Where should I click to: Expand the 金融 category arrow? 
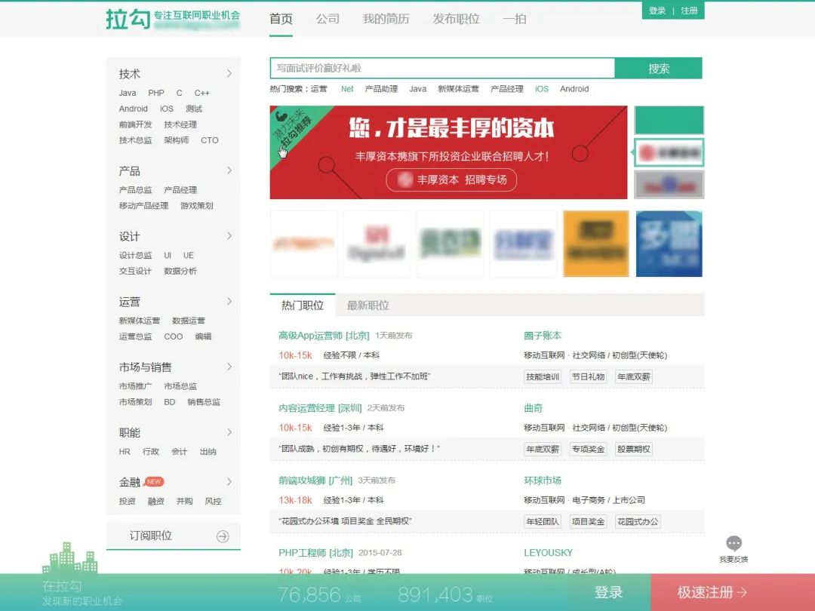click(229, 481)
